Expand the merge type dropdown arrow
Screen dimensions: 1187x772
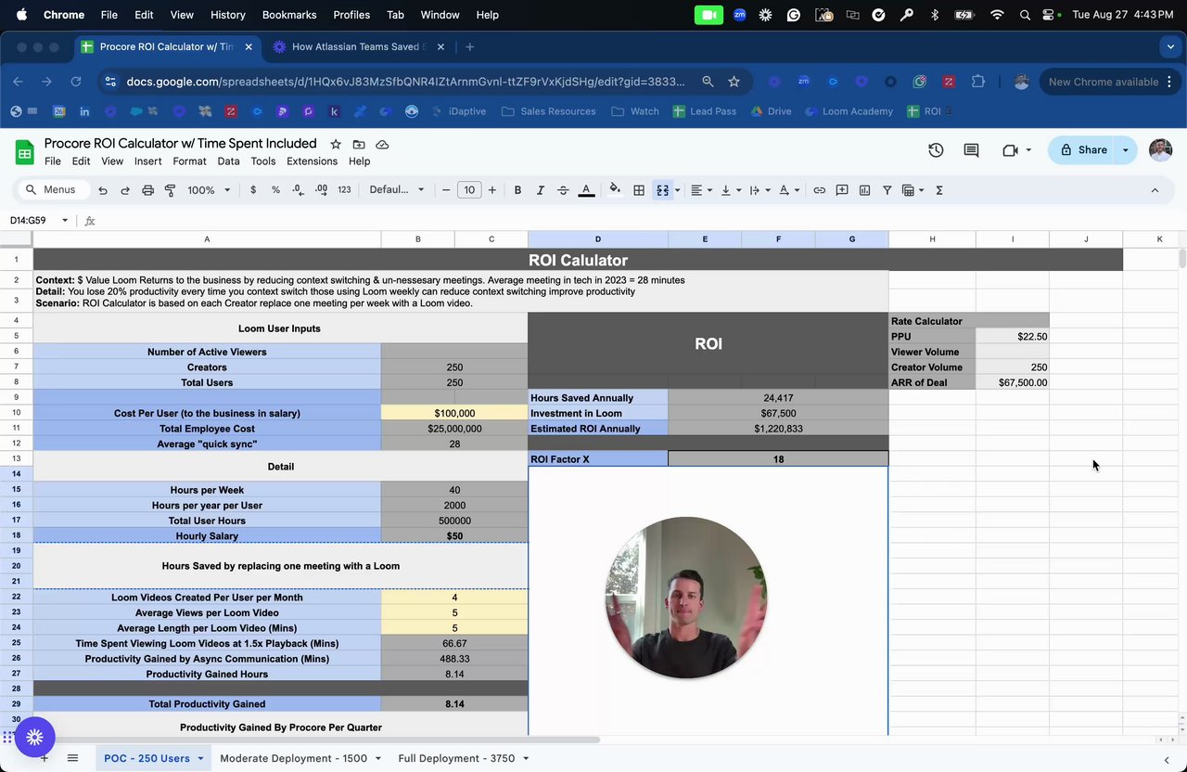tap(677, 190)
